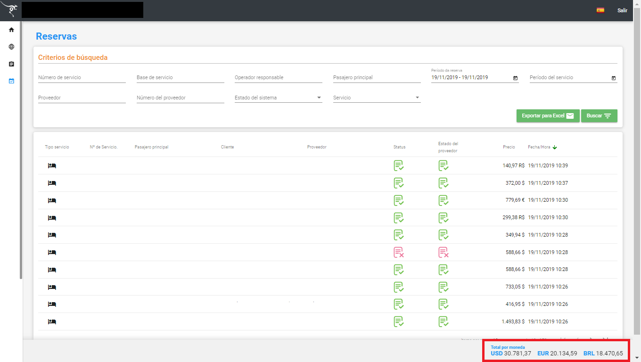Open the home page from sidebar

(11, 30)
